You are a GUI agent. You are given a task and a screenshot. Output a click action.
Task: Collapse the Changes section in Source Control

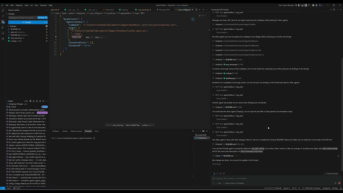[8, 26]
